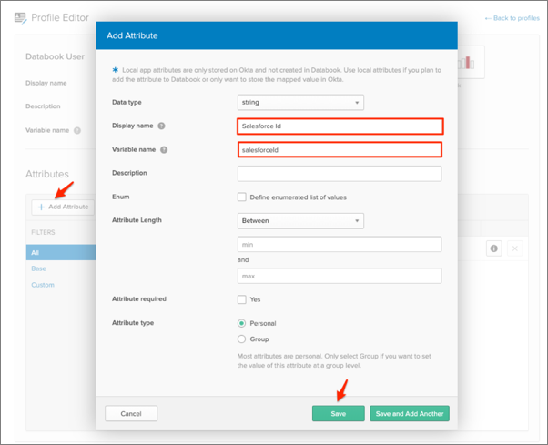This screenshot has height=445, width=548.
Task: Click the delete X icon on attribute row
Action: [514, 248]
